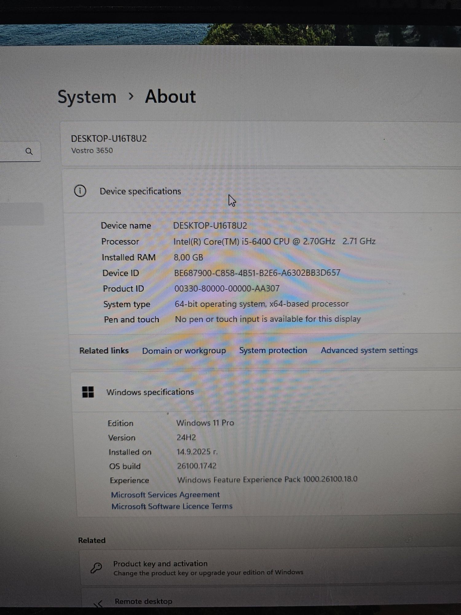The image size is (461, 615).
Task: Select OS build value 26100.1742
Action: 197,466
